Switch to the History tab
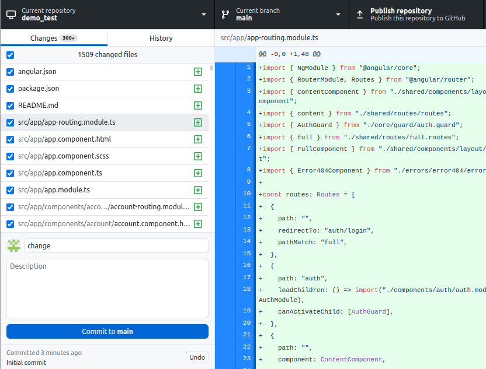The height and width of the screenshot is (369, 486). pyautogui.click(x=161, y=38)
